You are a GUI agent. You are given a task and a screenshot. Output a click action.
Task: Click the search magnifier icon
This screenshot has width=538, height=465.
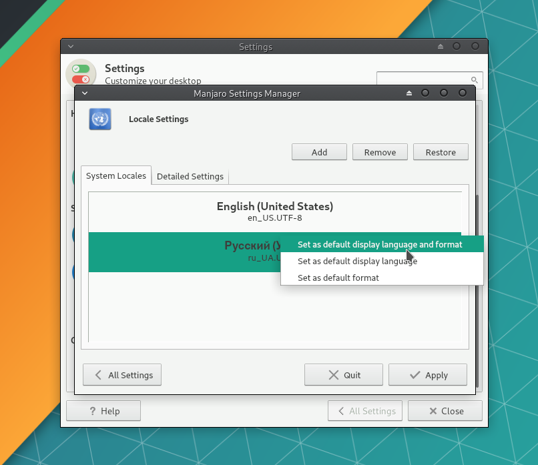pyautogui.click(x=474, y=80)
